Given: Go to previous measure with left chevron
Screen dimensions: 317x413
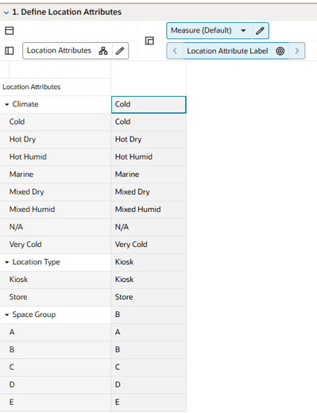Looking at the screenshot, I should 175,51.
